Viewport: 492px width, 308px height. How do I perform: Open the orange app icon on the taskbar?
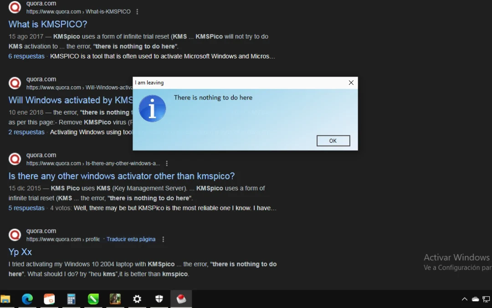click(49, 299)
